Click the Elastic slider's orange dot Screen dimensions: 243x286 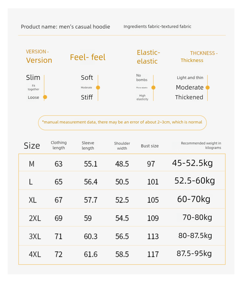click(x=153, y=88)
